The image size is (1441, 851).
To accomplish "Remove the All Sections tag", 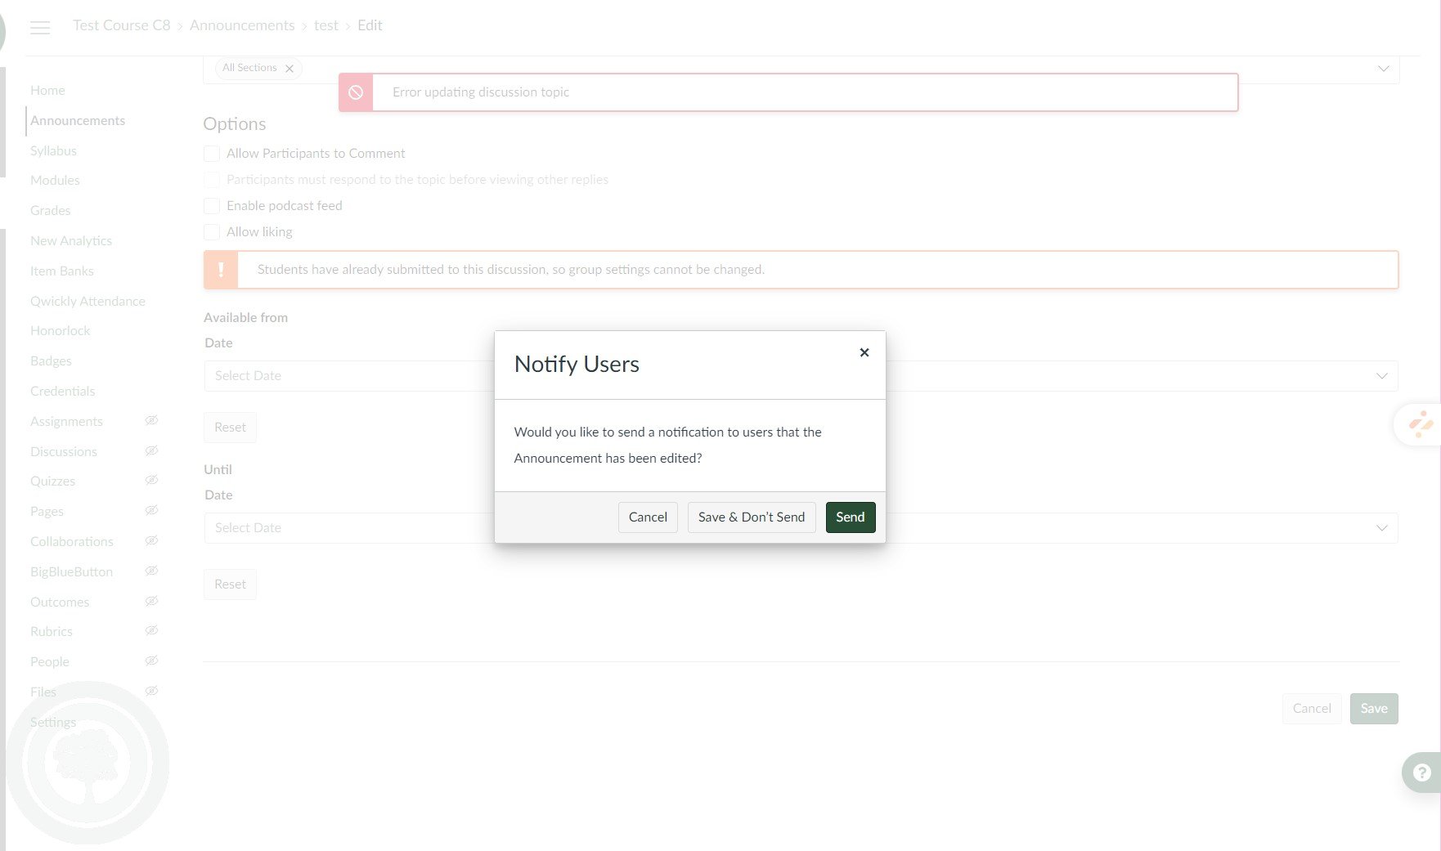I will 290,69.
